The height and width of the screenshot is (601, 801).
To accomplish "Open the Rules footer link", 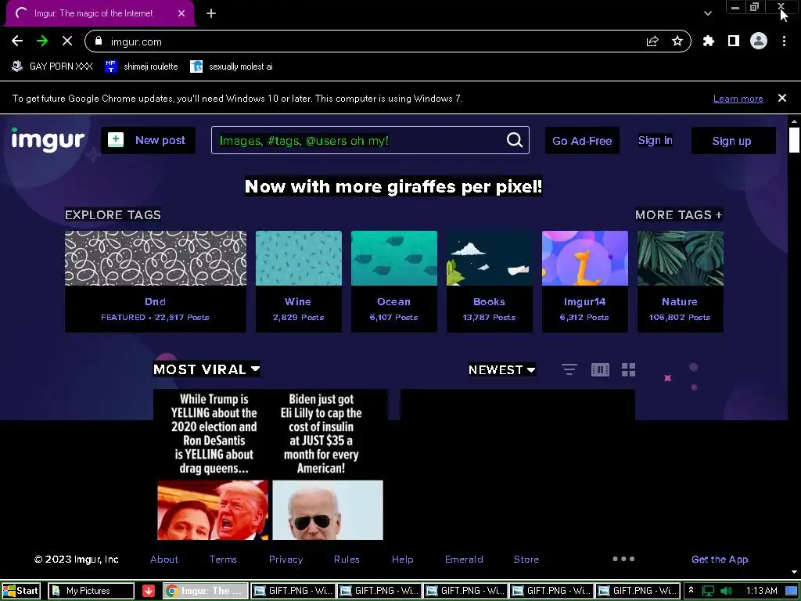I will 347,559.
